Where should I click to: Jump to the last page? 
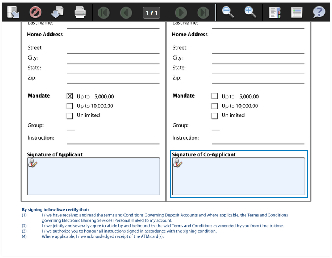click(x=204, y=13)
